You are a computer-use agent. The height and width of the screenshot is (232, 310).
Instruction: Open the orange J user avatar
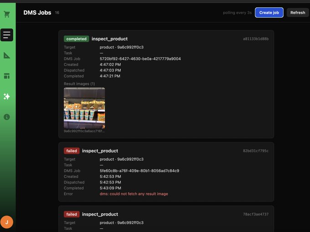point(7,222)
